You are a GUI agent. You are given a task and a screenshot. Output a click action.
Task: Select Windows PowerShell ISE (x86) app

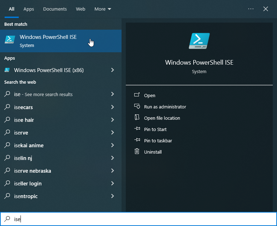coord(61,70)
